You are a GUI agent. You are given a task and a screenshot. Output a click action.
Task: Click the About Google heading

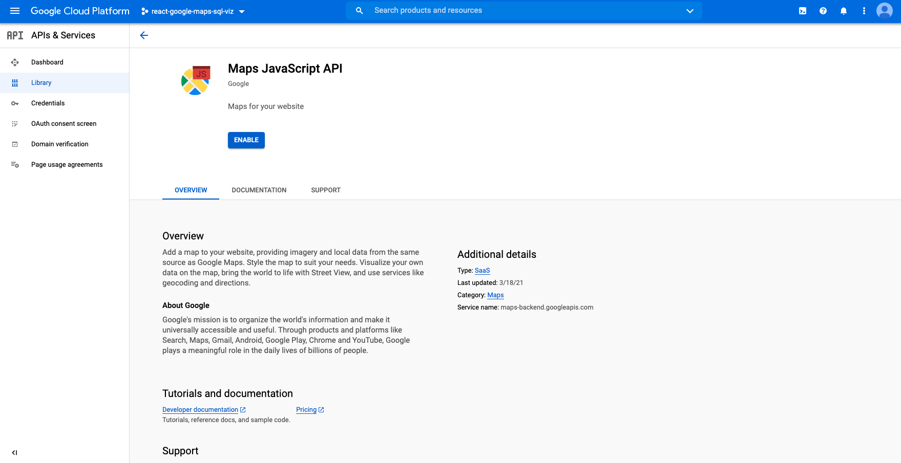(186, 305)
